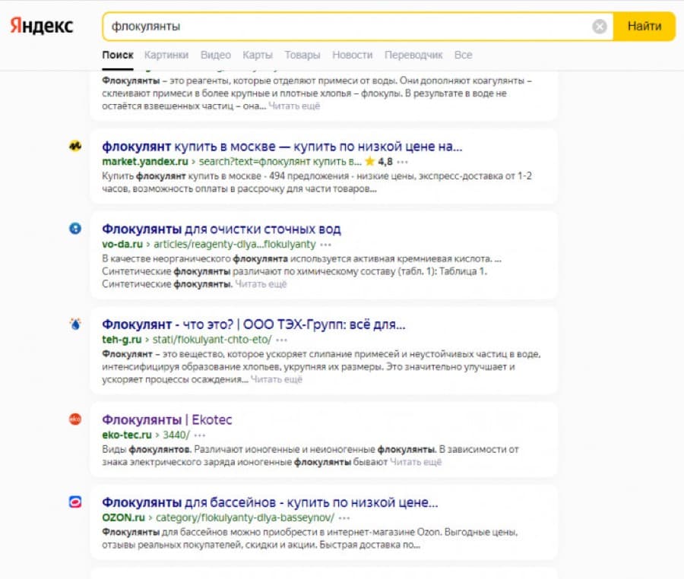This screenshot has width=684, height=579.
Task: Open the three-dot menu for teh-g.ru result
Action: pos(281,340)
